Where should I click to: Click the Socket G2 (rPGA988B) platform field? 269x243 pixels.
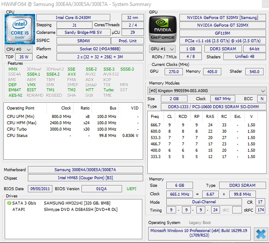(x=100, y=49)
